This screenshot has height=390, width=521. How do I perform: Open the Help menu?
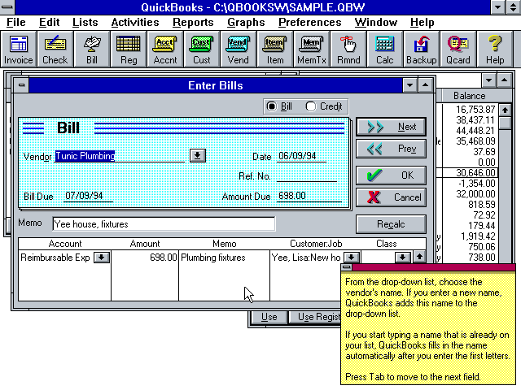click(422, 22)
